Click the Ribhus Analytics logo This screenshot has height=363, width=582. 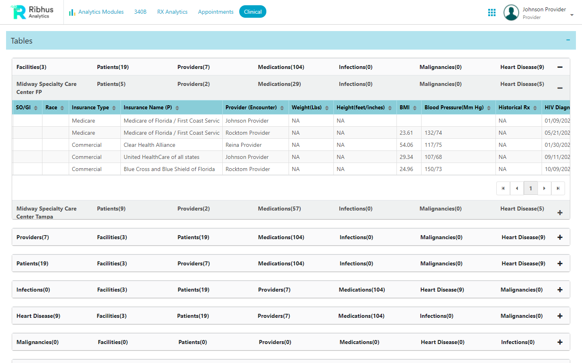32,12
